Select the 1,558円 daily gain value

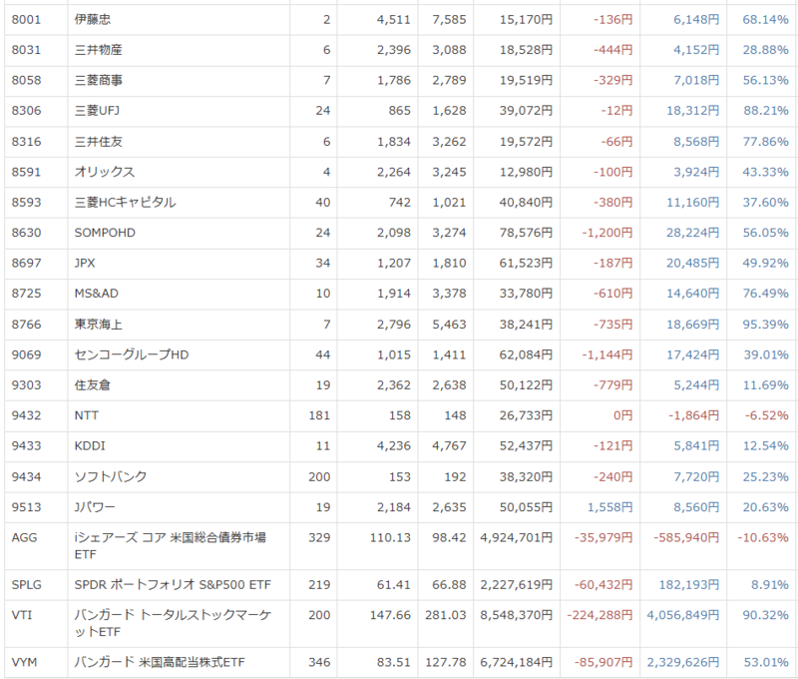point(609,507)
